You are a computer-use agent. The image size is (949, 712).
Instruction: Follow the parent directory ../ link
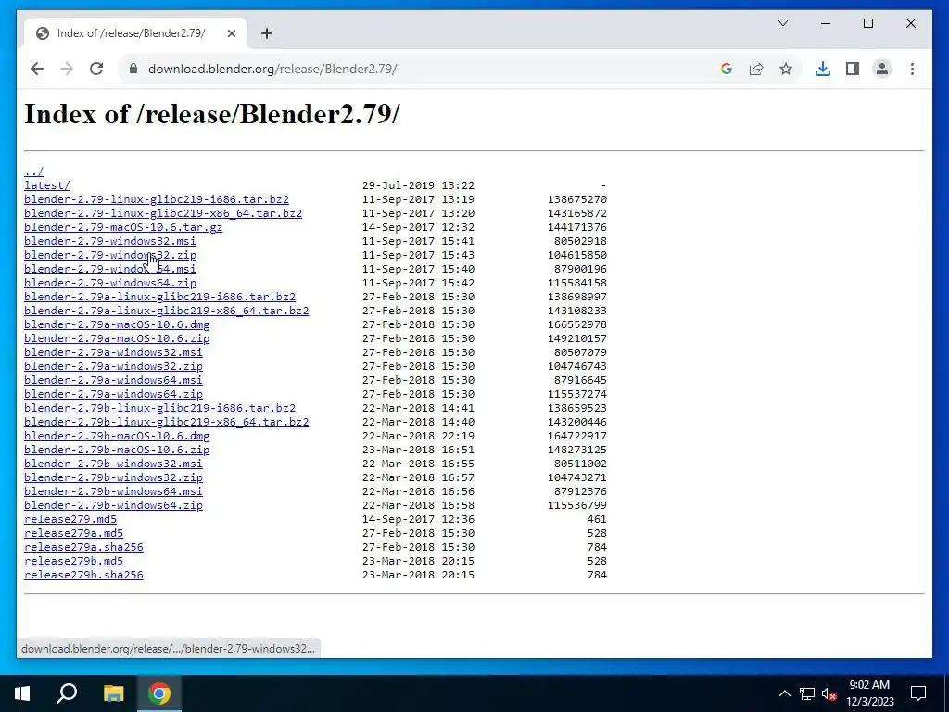point(34,172)
